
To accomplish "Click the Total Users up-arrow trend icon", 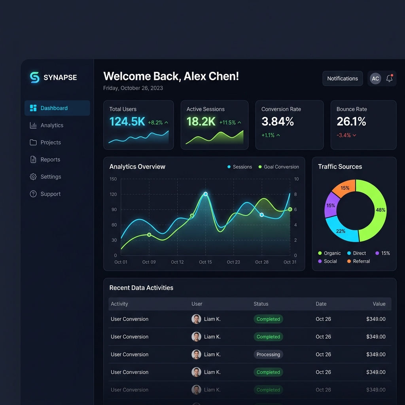I will tap(167, 123).
